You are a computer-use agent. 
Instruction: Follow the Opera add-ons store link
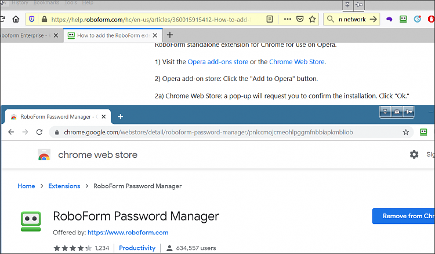217,62
